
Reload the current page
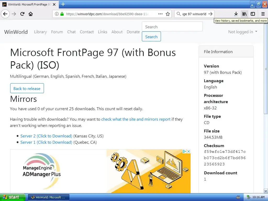point(22,14)
